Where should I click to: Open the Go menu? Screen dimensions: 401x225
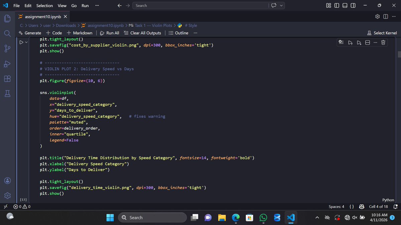74,5
